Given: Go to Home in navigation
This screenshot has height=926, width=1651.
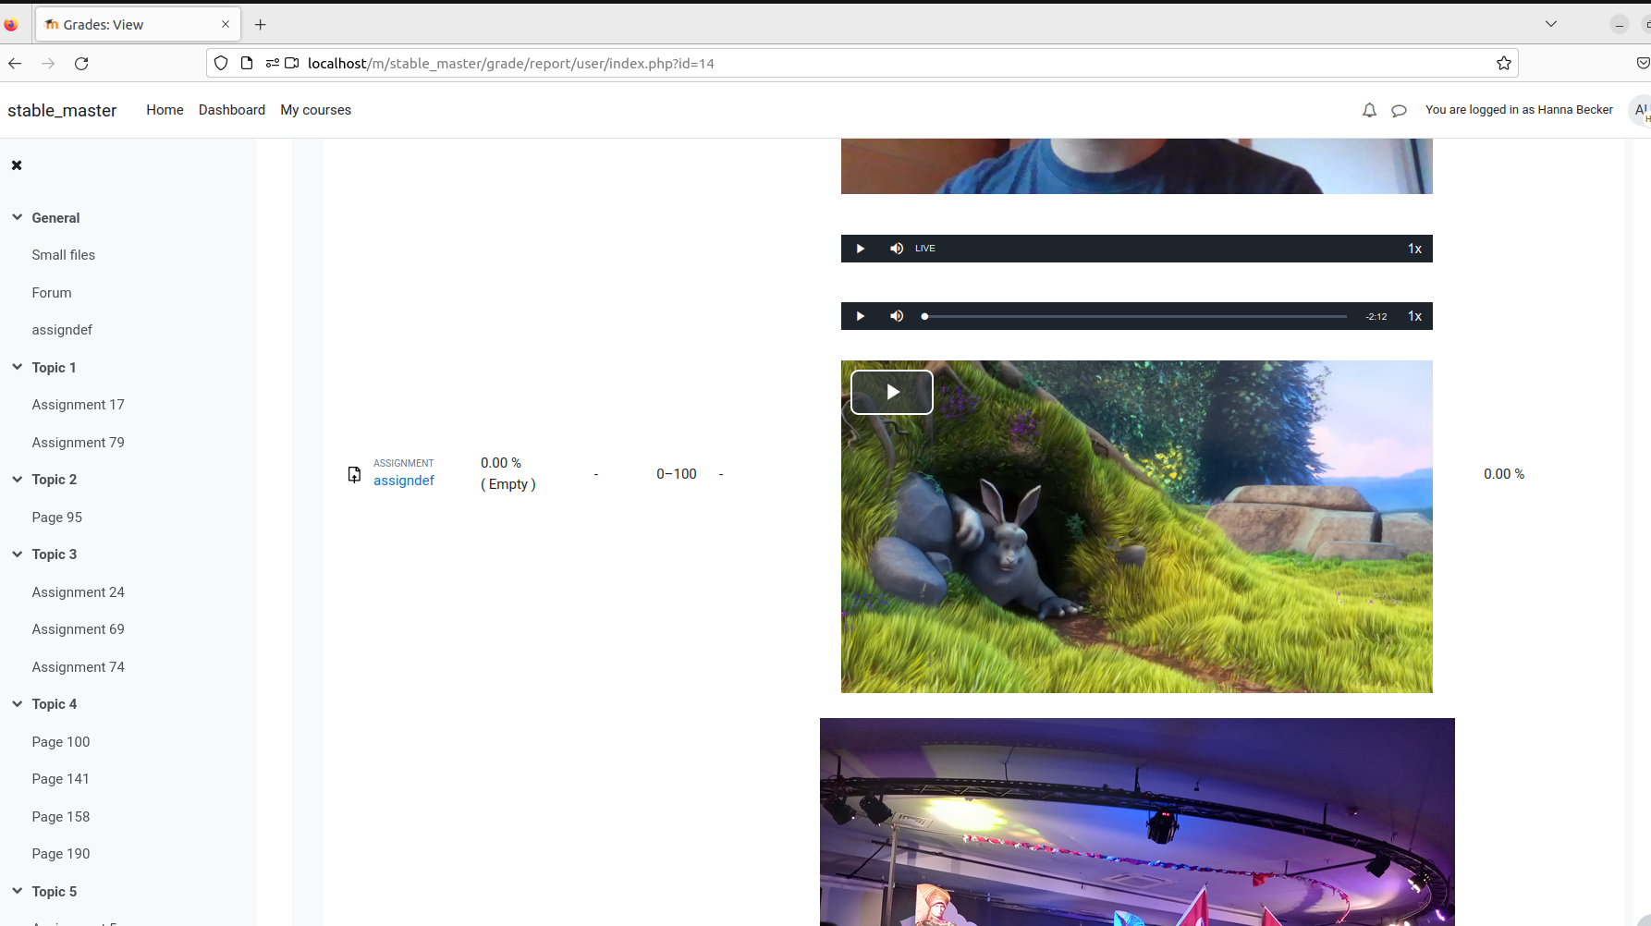Looking at the screenshot, I should click(165, 110).
